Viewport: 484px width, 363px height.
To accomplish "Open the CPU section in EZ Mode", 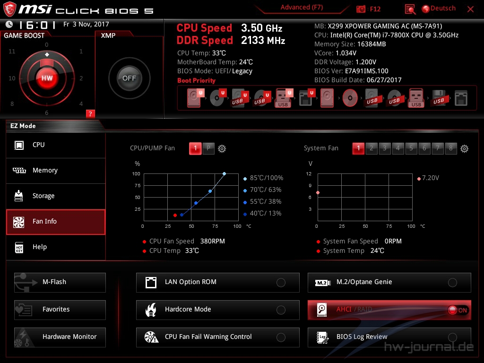I will tap(56, 145).
